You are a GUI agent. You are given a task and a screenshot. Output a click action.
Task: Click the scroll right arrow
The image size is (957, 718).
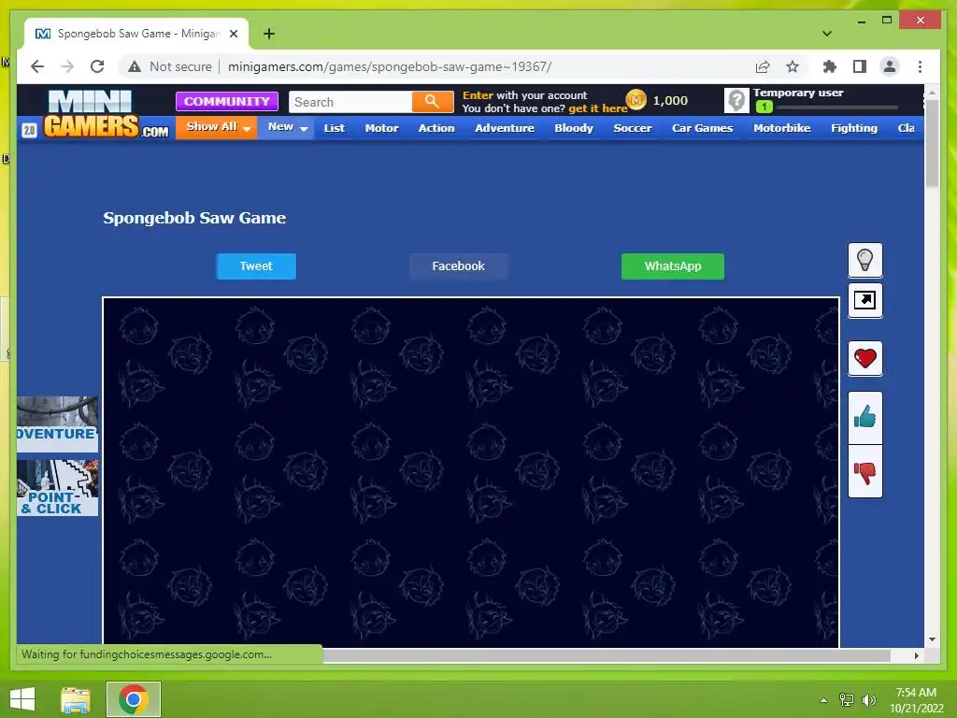(916, 655)
